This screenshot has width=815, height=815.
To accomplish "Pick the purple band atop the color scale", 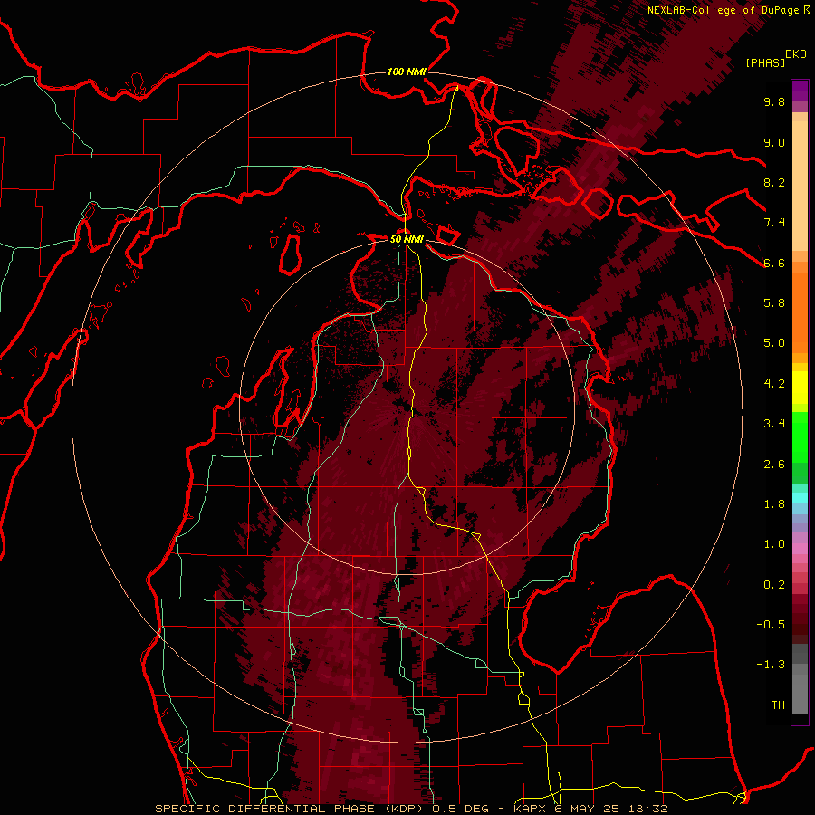I will pos(800,91).
